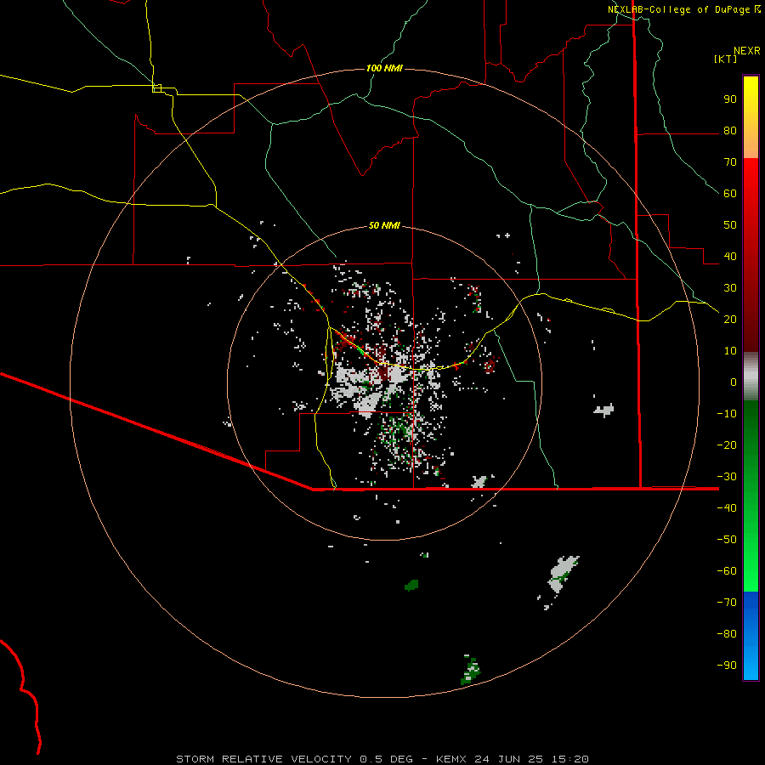Click the '[KT]' units label

pos(726,59)
